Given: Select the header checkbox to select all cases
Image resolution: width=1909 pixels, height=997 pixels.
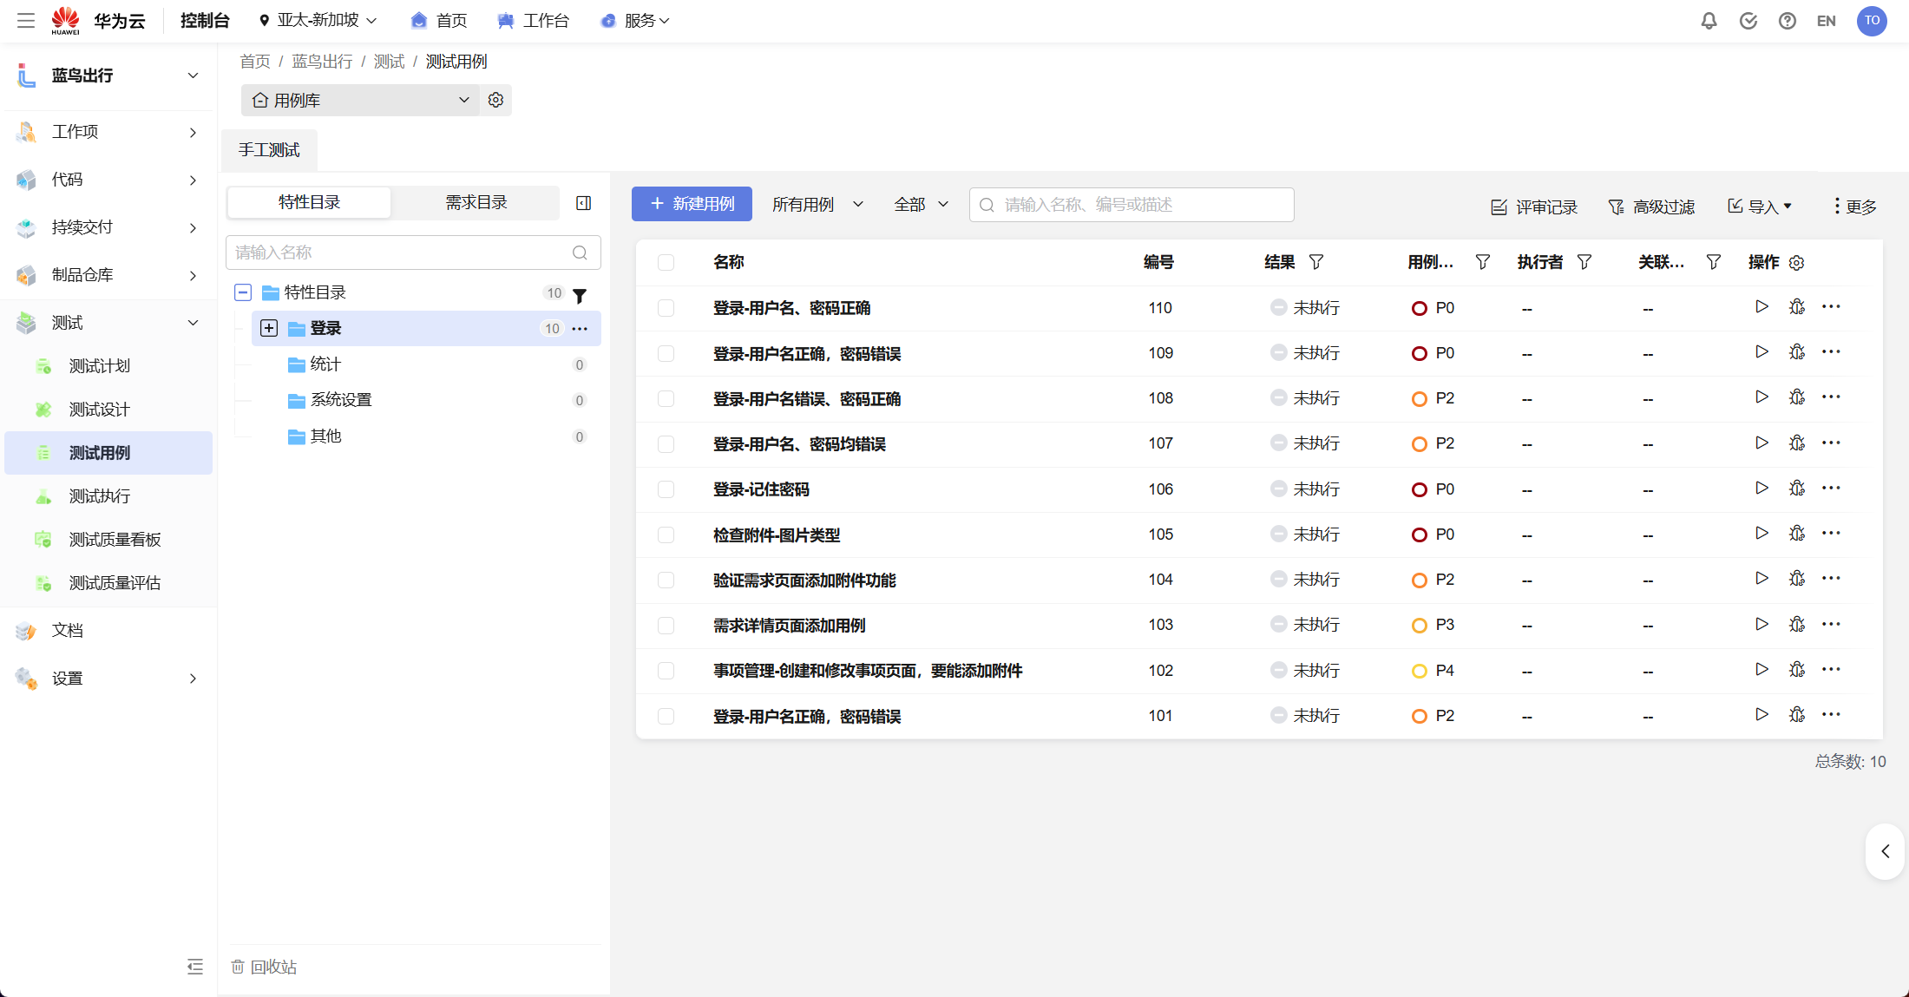Looking at the screenshot, I should 666,262.
